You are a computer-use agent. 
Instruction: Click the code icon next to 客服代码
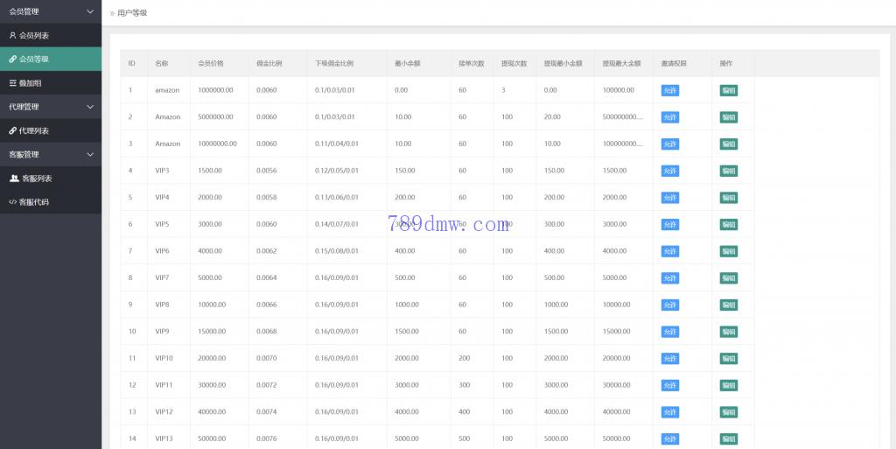(12, 202)
